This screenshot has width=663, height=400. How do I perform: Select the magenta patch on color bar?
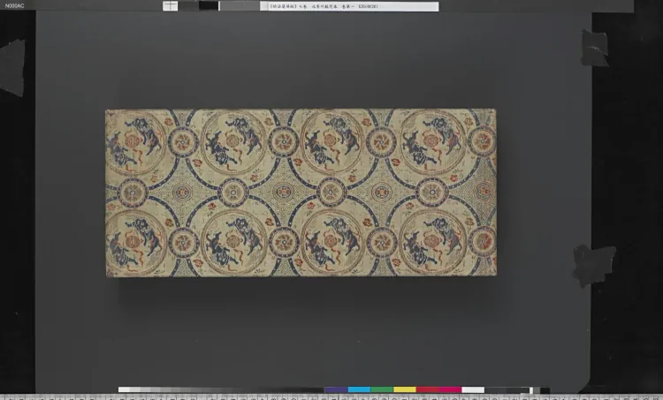point(450,389)
